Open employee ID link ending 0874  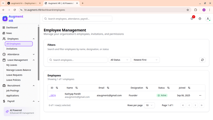[52, 95]
